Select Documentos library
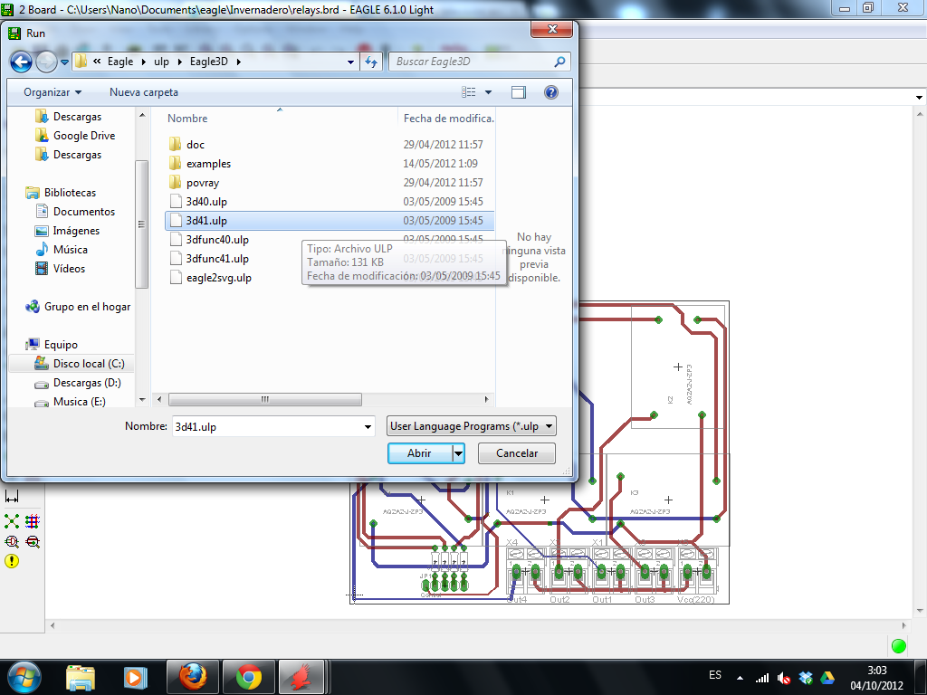The image size is (927, 695). coord(84,212)
